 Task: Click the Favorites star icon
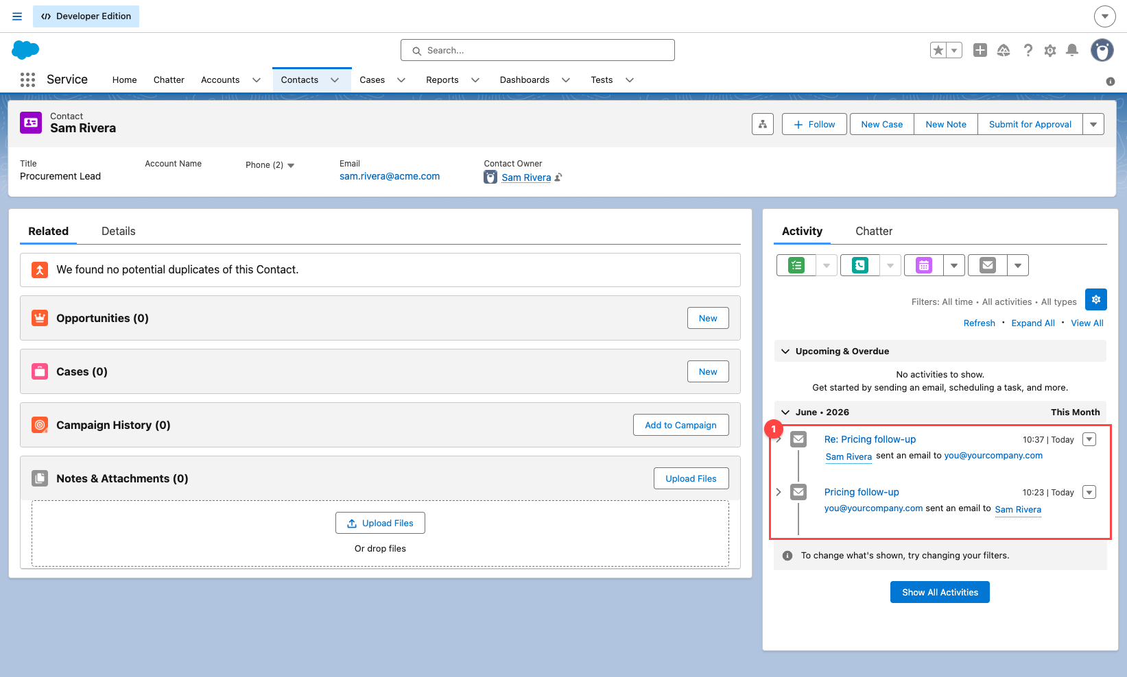coord(938,50)
